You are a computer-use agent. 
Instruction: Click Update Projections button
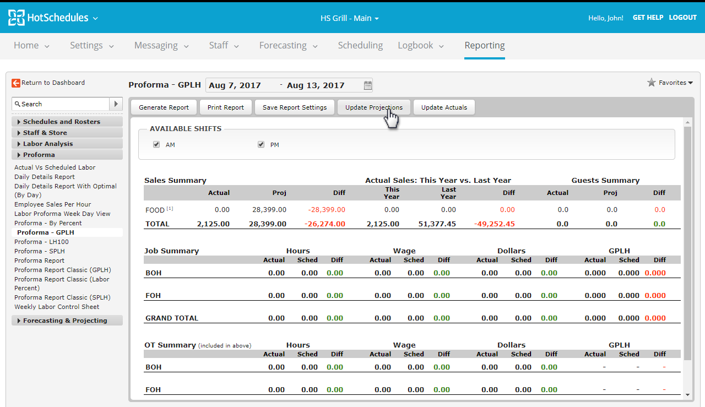point(374,107)
